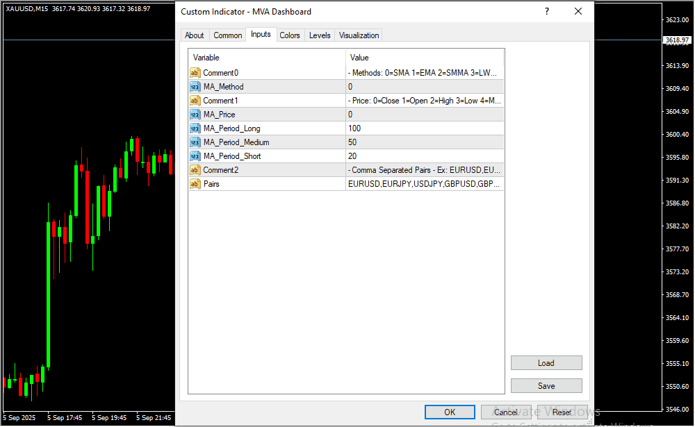Screen dimensions: 695x427
Task: Click the 5 Sep 17:45 time label
Action: [65, 418]
